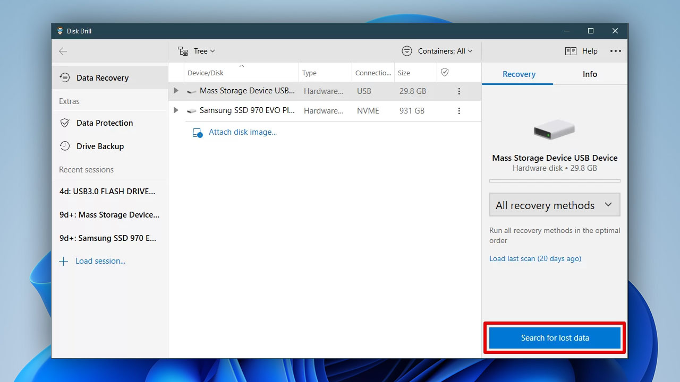Open the Tree view dropdown
The width and height of the screenshot is (680, 382).
(x=197, y=51)
